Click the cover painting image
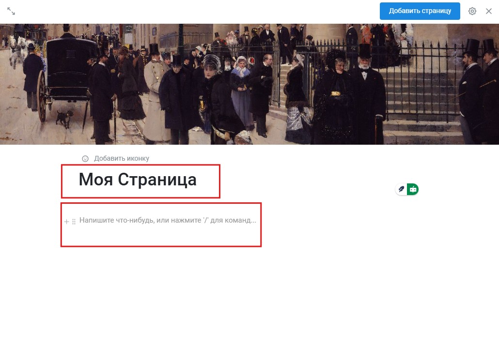This screenshot has height=347, width=499. [249, 84]
